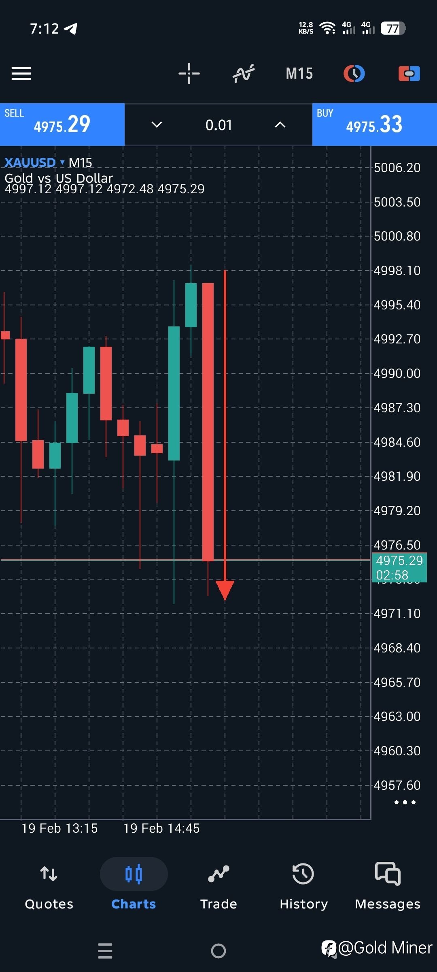437x972 pixels.
Task: Tap the red-blue one-click trading icon
Action: point(409,74)
